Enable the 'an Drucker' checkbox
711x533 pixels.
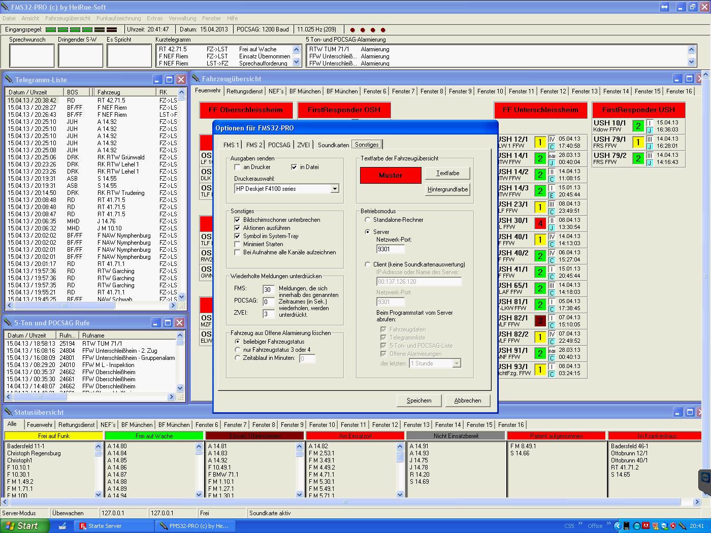tap(237, 167)
